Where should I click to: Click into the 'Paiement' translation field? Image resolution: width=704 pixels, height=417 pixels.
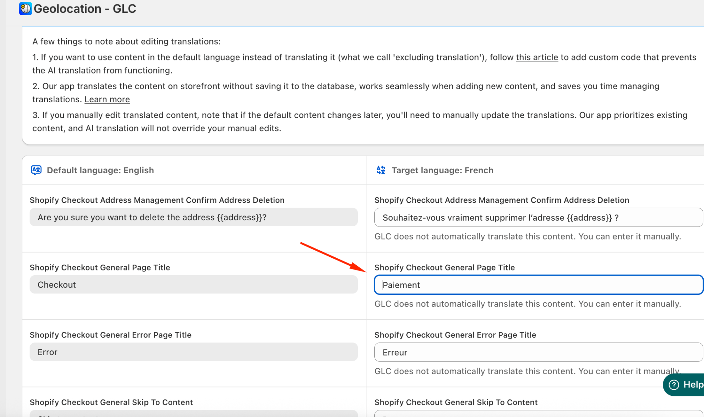pos(538,285)
